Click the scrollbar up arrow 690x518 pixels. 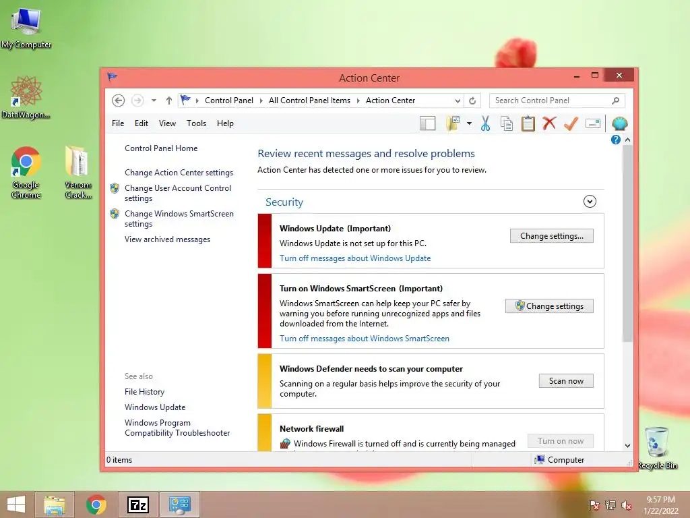(628, 140)
